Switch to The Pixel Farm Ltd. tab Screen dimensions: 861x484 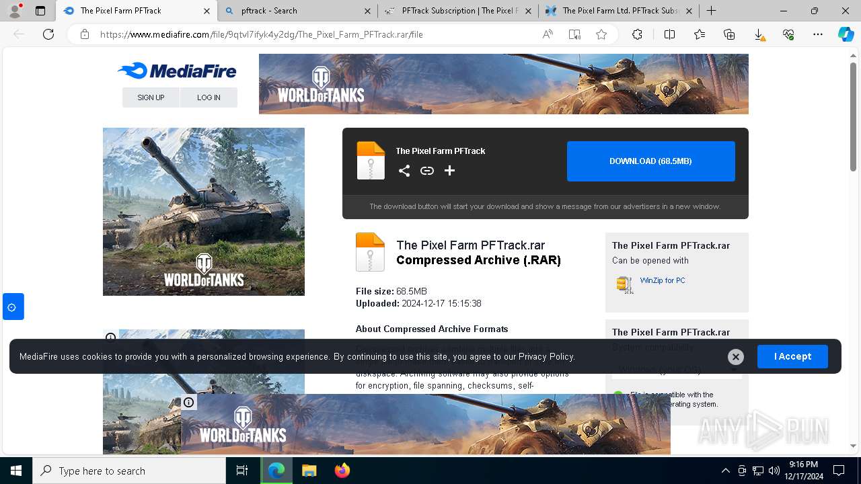pyautogui.click(x=620, y=11)
